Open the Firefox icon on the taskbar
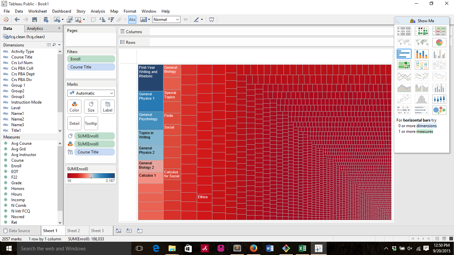This screenshot has width=454, height=255. [253, 248]
